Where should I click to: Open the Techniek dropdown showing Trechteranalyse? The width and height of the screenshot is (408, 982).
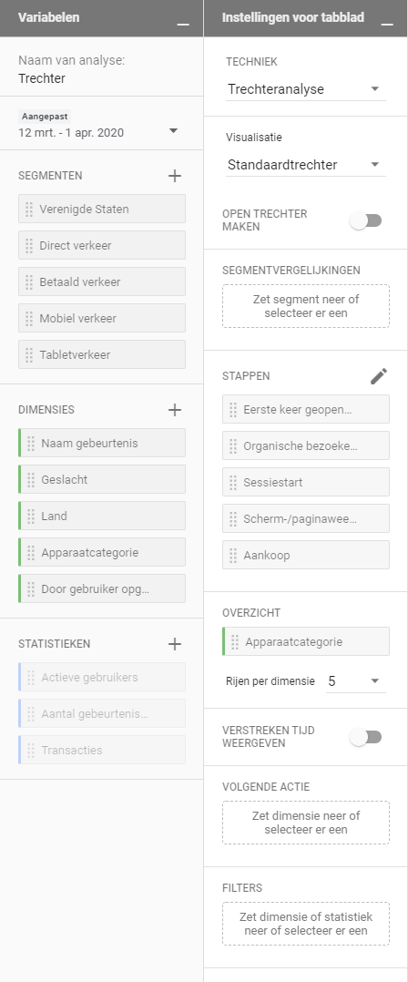point(306,89)
